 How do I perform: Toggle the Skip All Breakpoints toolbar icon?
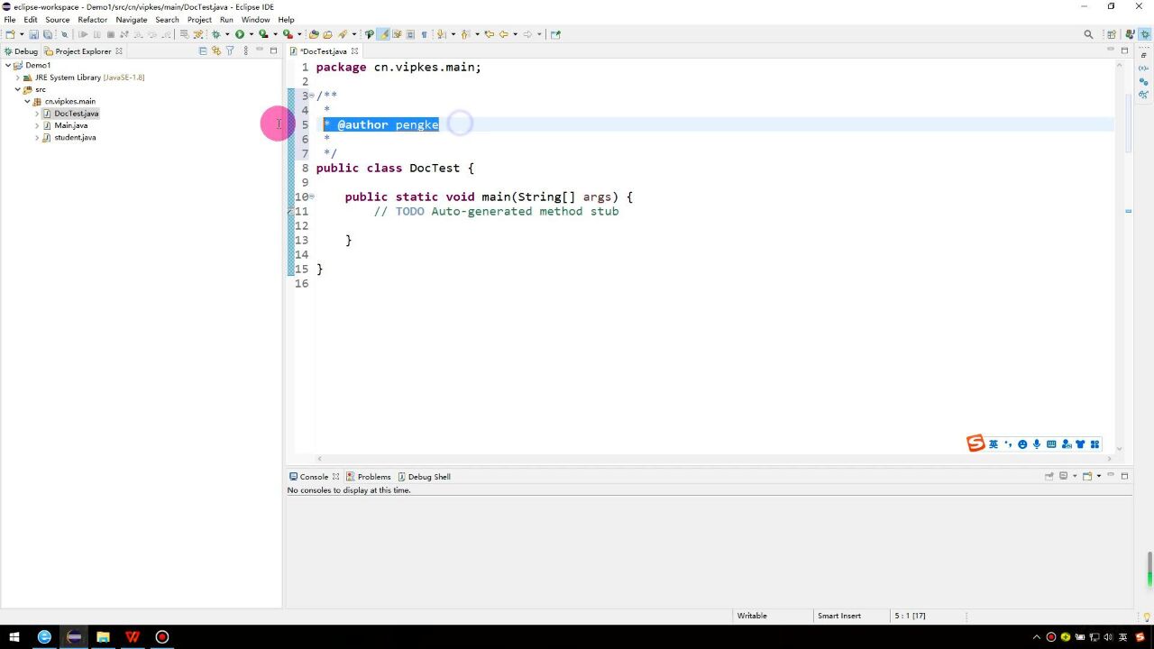coord(64,34)
